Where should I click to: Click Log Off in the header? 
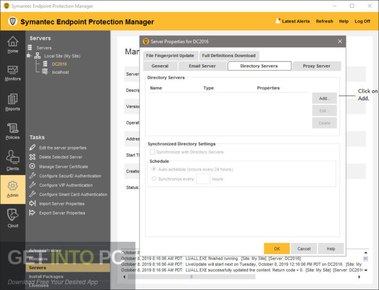pos(362,21)
